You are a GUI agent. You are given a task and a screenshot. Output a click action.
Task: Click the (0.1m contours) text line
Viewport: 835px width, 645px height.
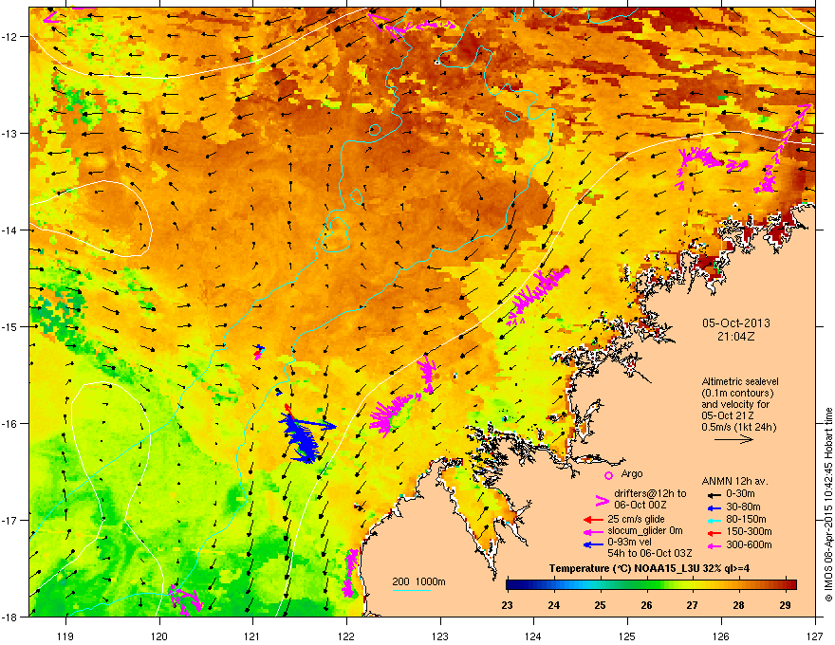coord(737,394)
